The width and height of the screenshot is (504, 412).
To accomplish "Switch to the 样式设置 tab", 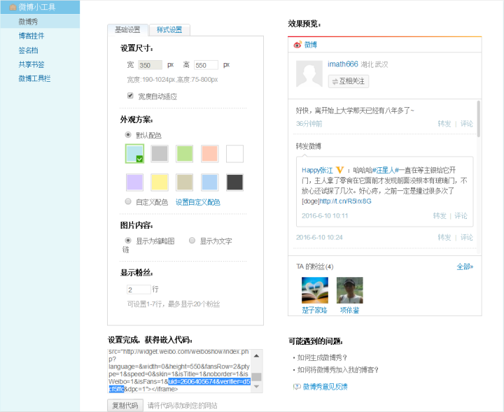I will pos(169,30).
